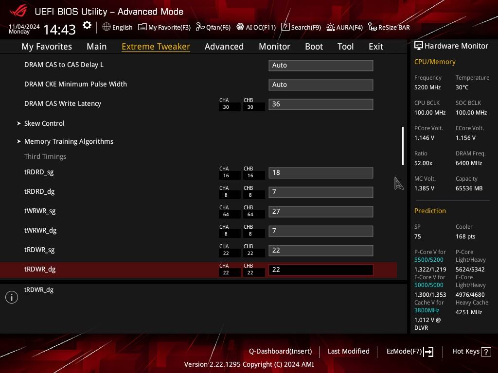Select DRAM CAS Write Latency label
498x373 pixels.
coord(63,104)
